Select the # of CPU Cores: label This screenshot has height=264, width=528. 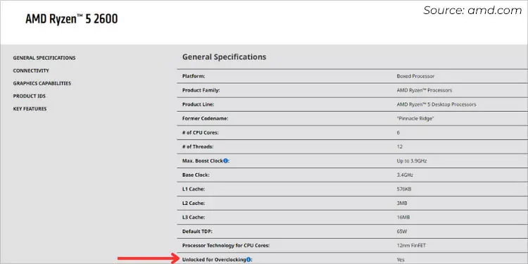tap(201, 132)
